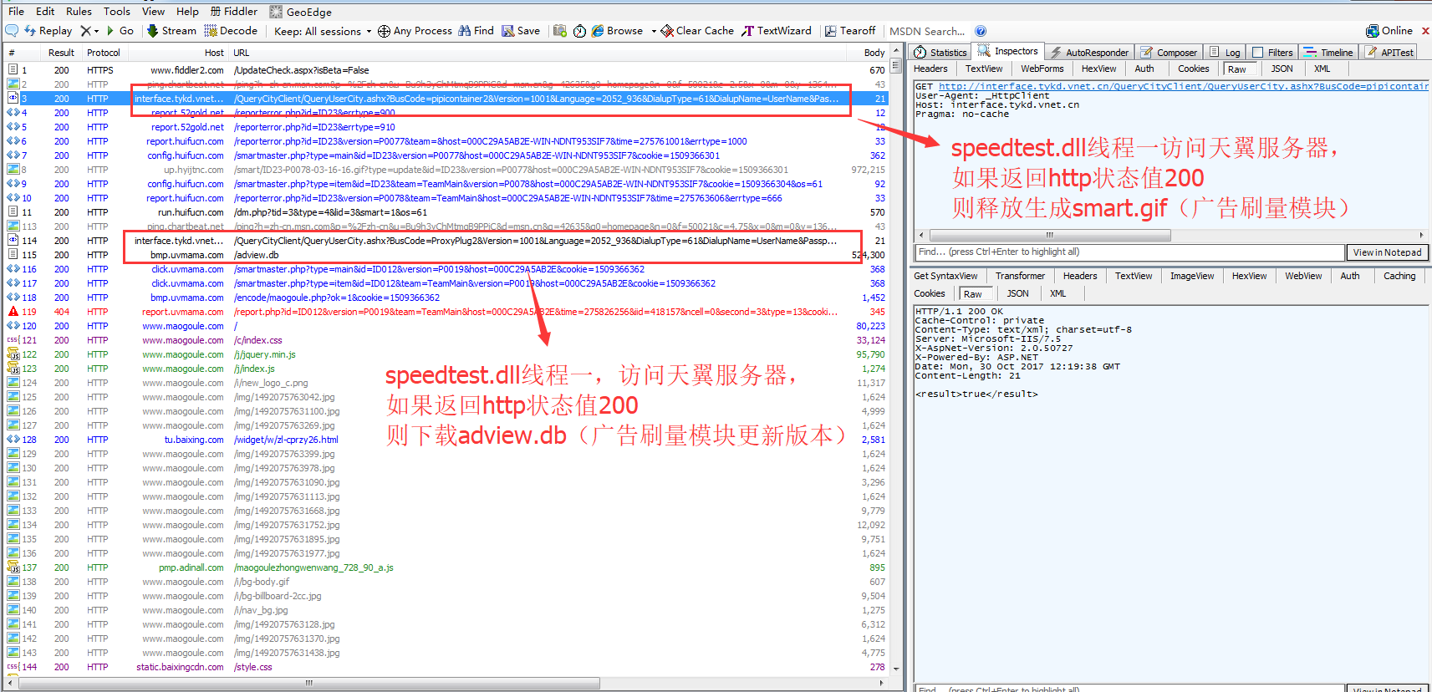This screenshot has width=1432, height=692.
Task: Click the warning icon of session 119
Action: click(13, 312)
